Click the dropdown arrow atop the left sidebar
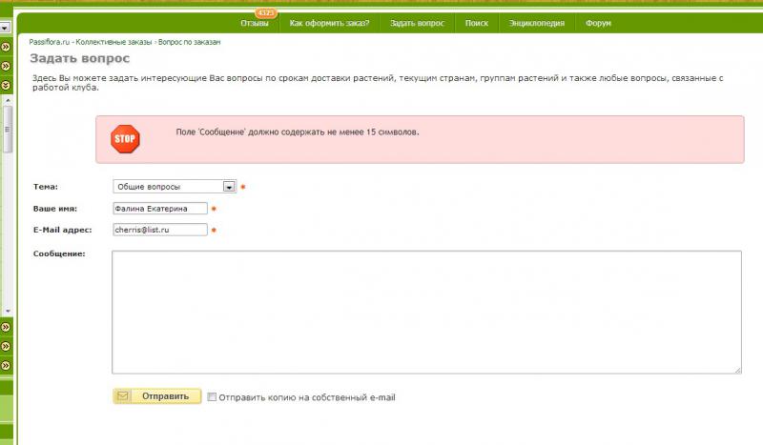 (x=5, y=29)
